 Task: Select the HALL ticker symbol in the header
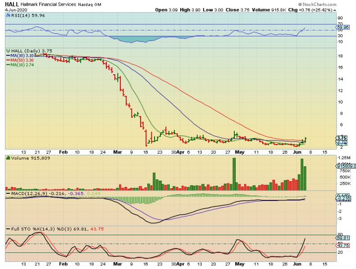12,5
